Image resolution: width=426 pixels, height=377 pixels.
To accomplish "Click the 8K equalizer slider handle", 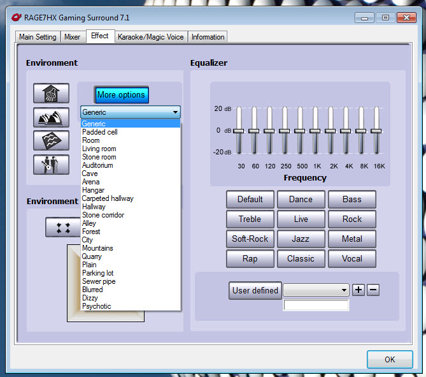I will click(361, 131).
